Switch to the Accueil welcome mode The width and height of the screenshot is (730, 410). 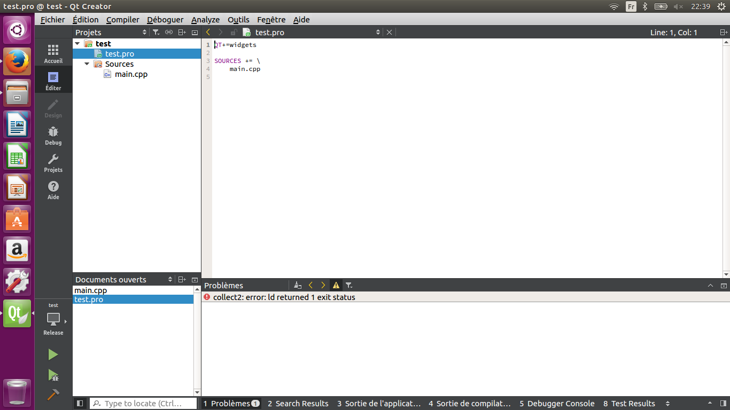point(53,53)
